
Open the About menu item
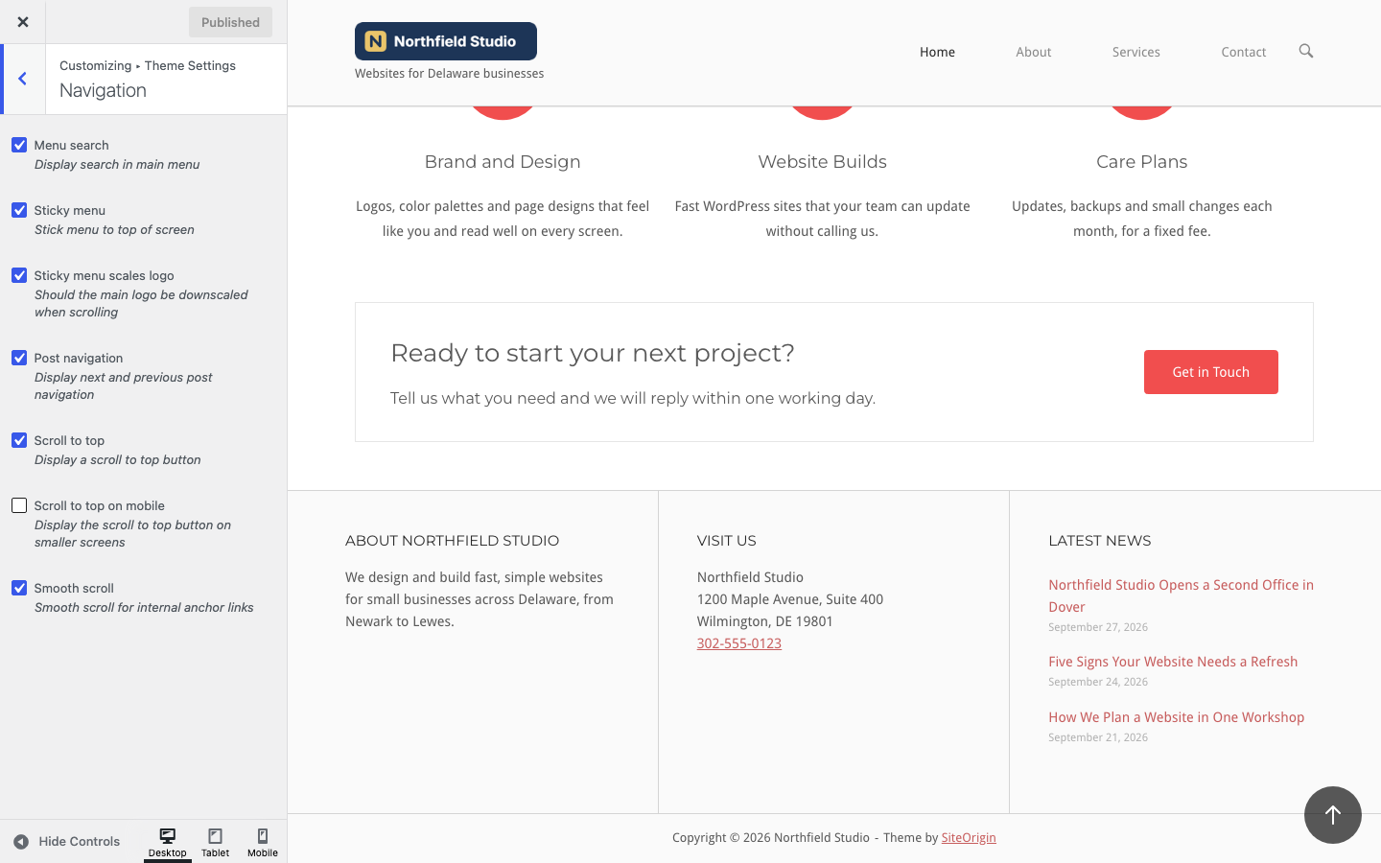coord(1034,52)
